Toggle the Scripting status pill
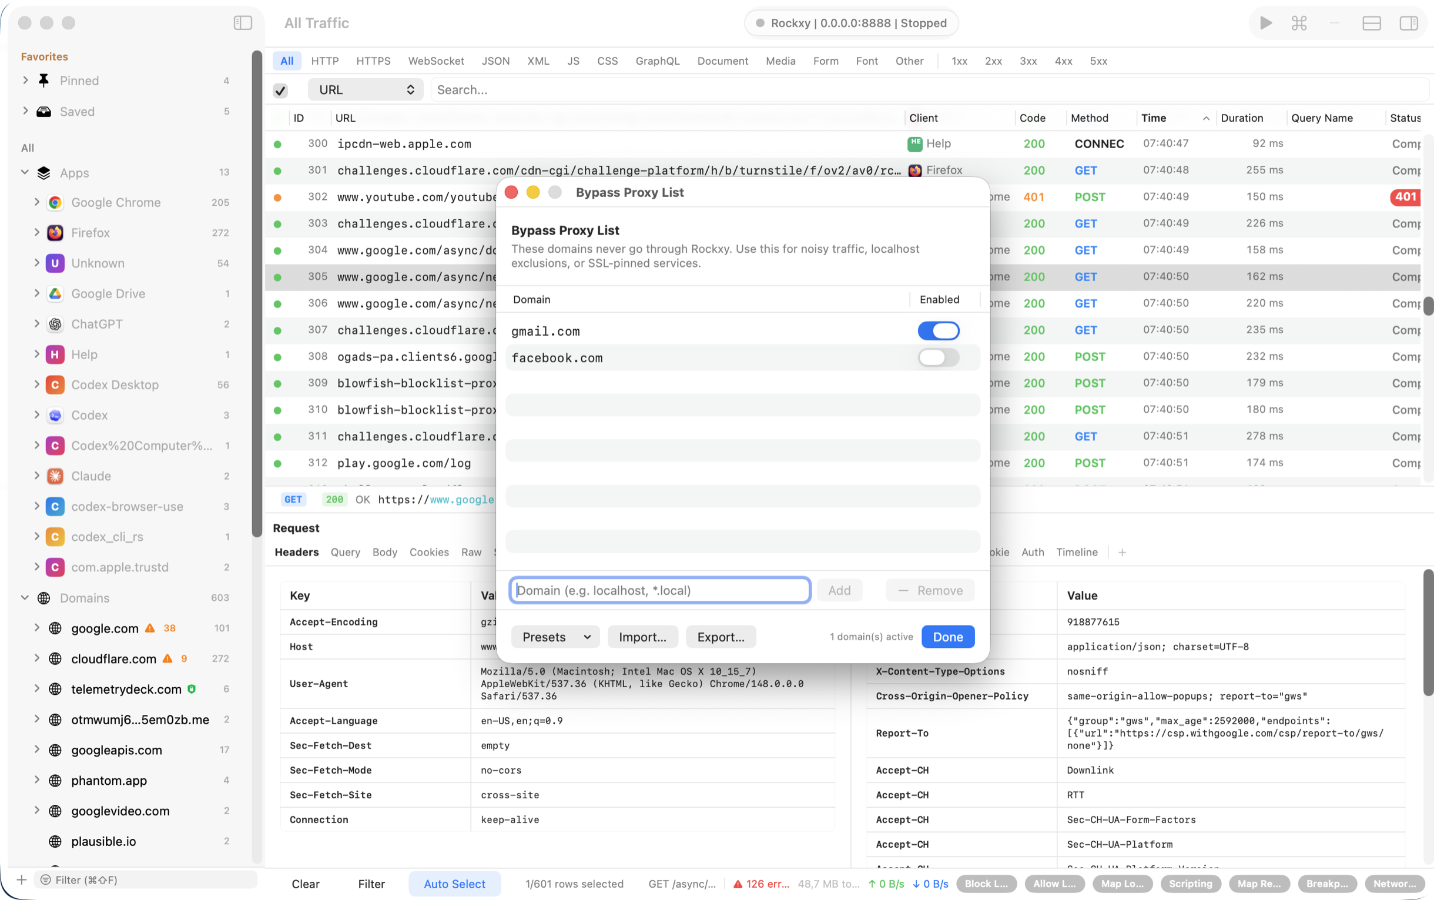Viewport: 1434px width, 900px height. [1191, 884]
